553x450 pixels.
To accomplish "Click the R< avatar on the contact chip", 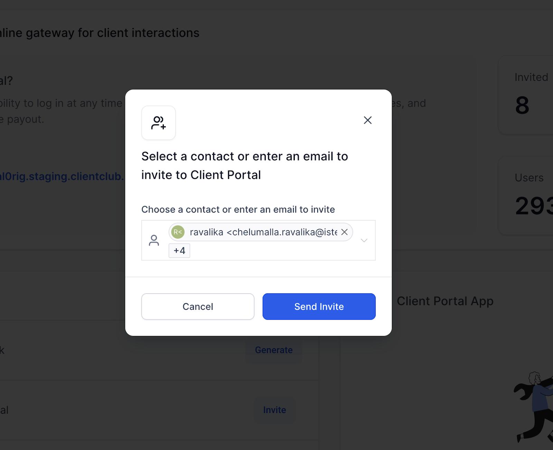I will coord(178,232).
